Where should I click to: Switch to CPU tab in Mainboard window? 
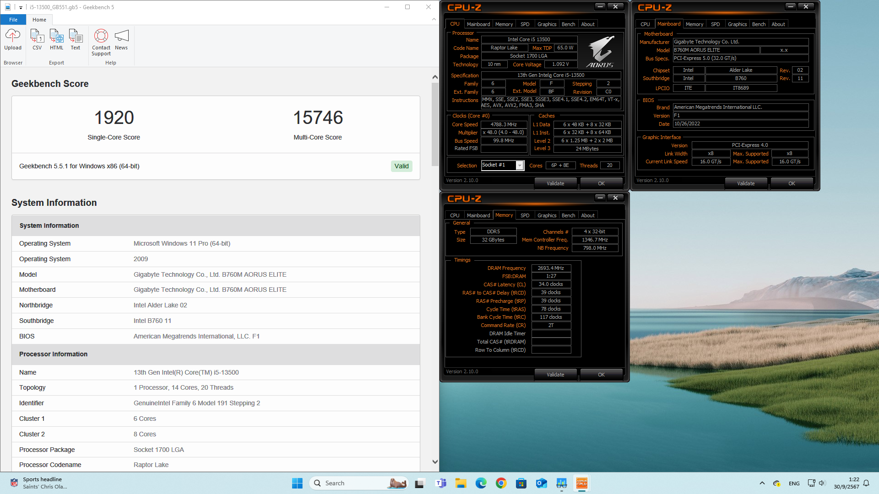click(645, 24)
